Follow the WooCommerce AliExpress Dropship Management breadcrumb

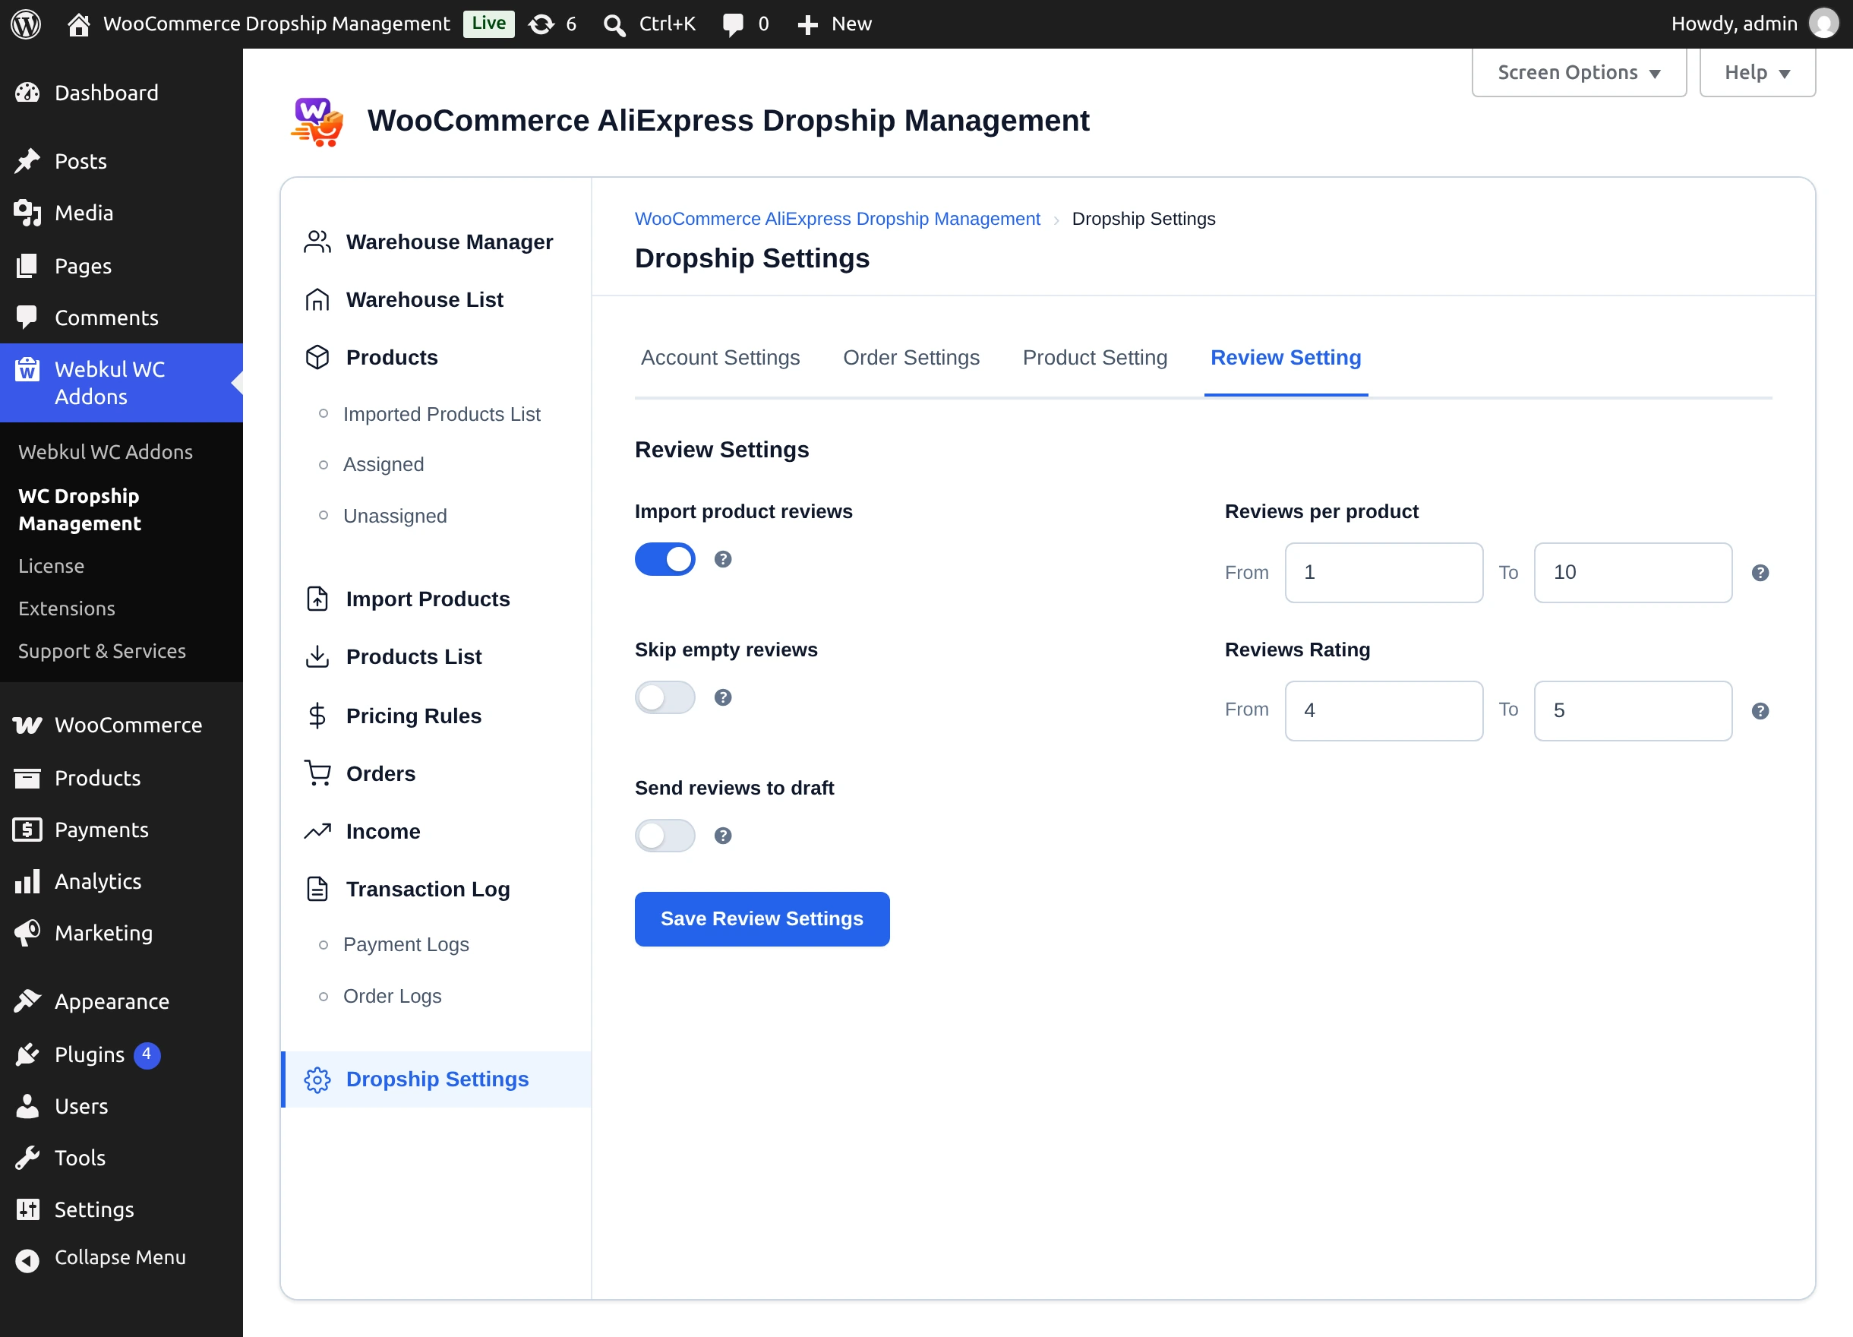click(838, 219)
